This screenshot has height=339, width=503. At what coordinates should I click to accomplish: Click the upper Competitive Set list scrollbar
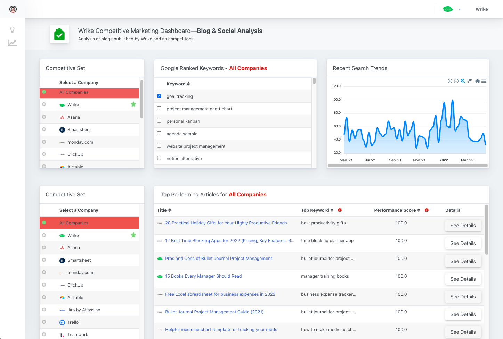(x=142, y=99)
